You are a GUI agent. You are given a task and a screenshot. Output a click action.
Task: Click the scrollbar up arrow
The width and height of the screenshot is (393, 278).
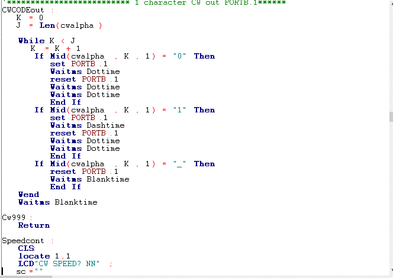(x=390, y=3)
